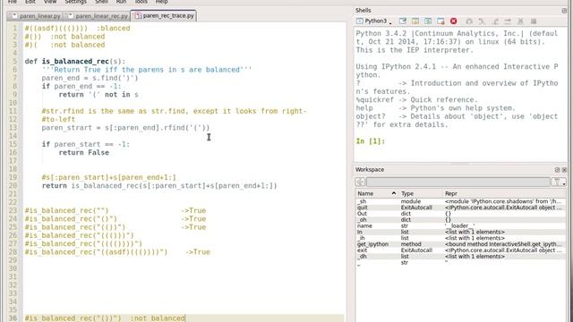The image size is (573, 322).
Task: Click the '#is_balanced_rec("")' comment on line 23
Action: [x=66, y=211]
